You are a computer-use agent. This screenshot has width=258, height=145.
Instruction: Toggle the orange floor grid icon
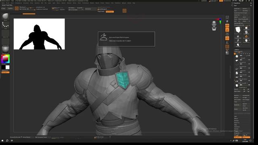tap(227, 26)
